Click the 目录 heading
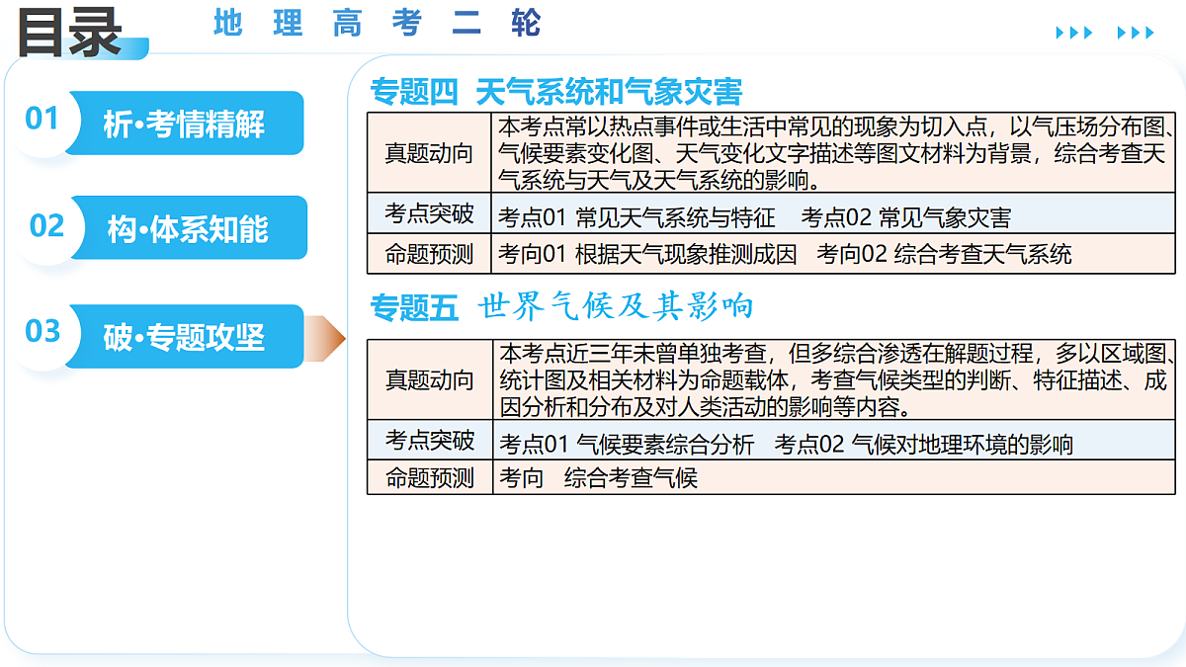Viewport: 1186px width, 667px height. click(69, 32)
